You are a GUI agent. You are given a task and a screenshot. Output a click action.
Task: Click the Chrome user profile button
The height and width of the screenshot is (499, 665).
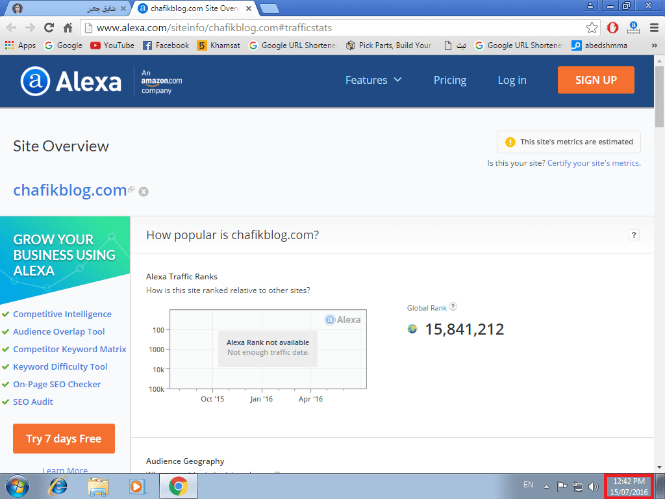[590, 5]
